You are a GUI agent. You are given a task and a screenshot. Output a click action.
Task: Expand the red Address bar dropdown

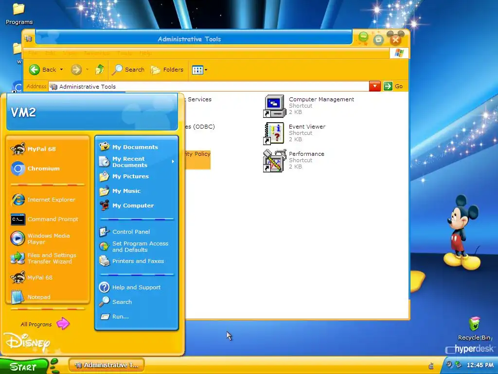[375, 86]
